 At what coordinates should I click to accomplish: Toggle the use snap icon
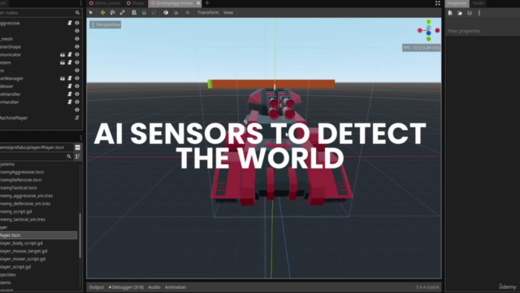click(x=176, y=13)
